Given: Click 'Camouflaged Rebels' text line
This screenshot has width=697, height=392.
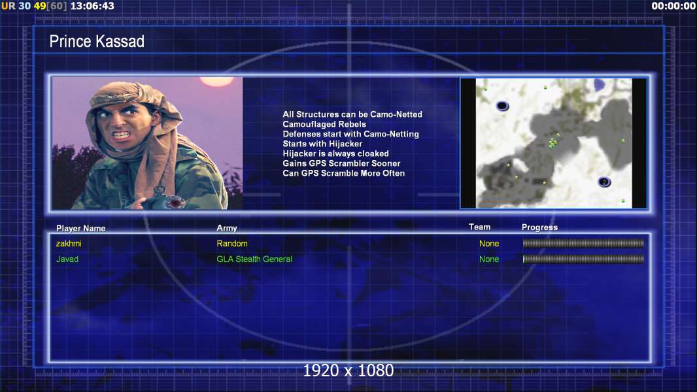Looking at the screenshot, I should pyautogui.click(x=324, y=124).
